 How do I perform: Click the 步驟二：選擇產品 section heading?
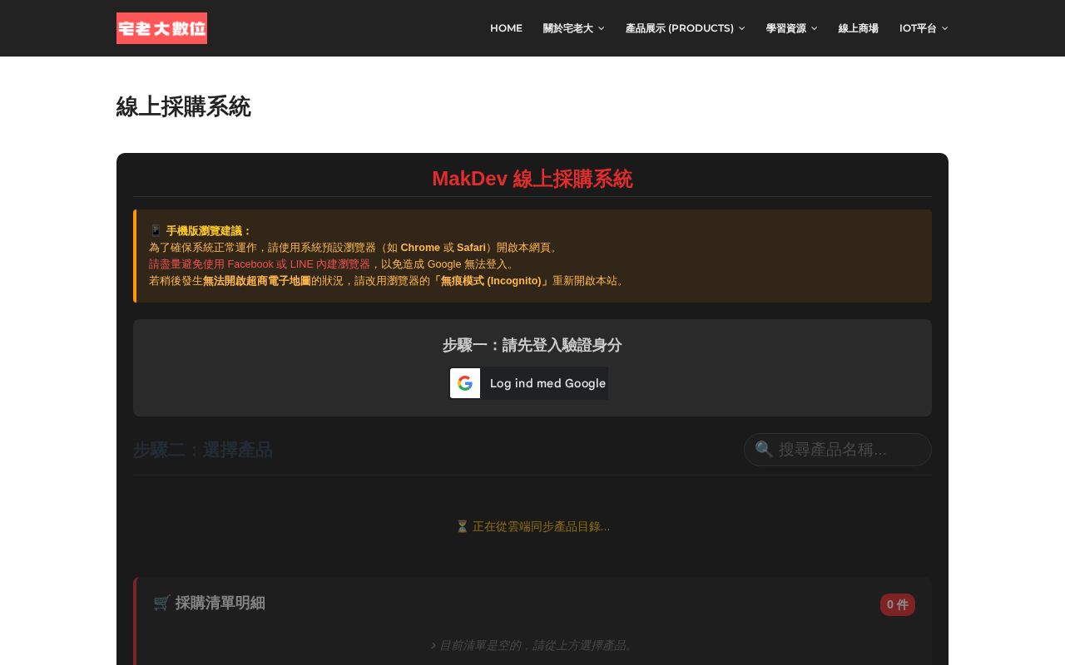coord(203,450)
